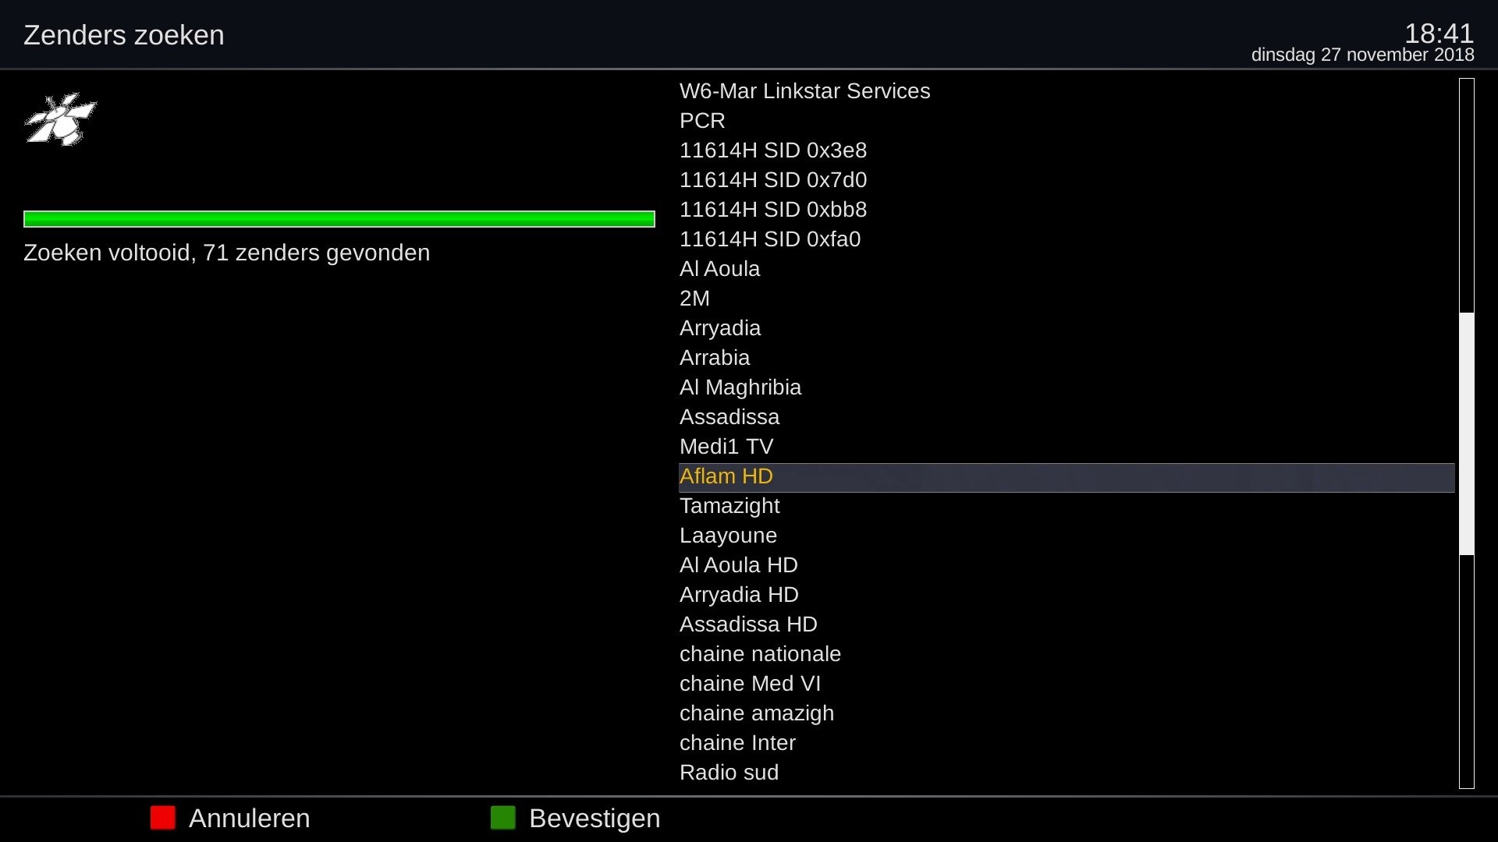Click the red Annuleren color square icon
Screen dimensions: 1498x842
[x=162, y=819]
